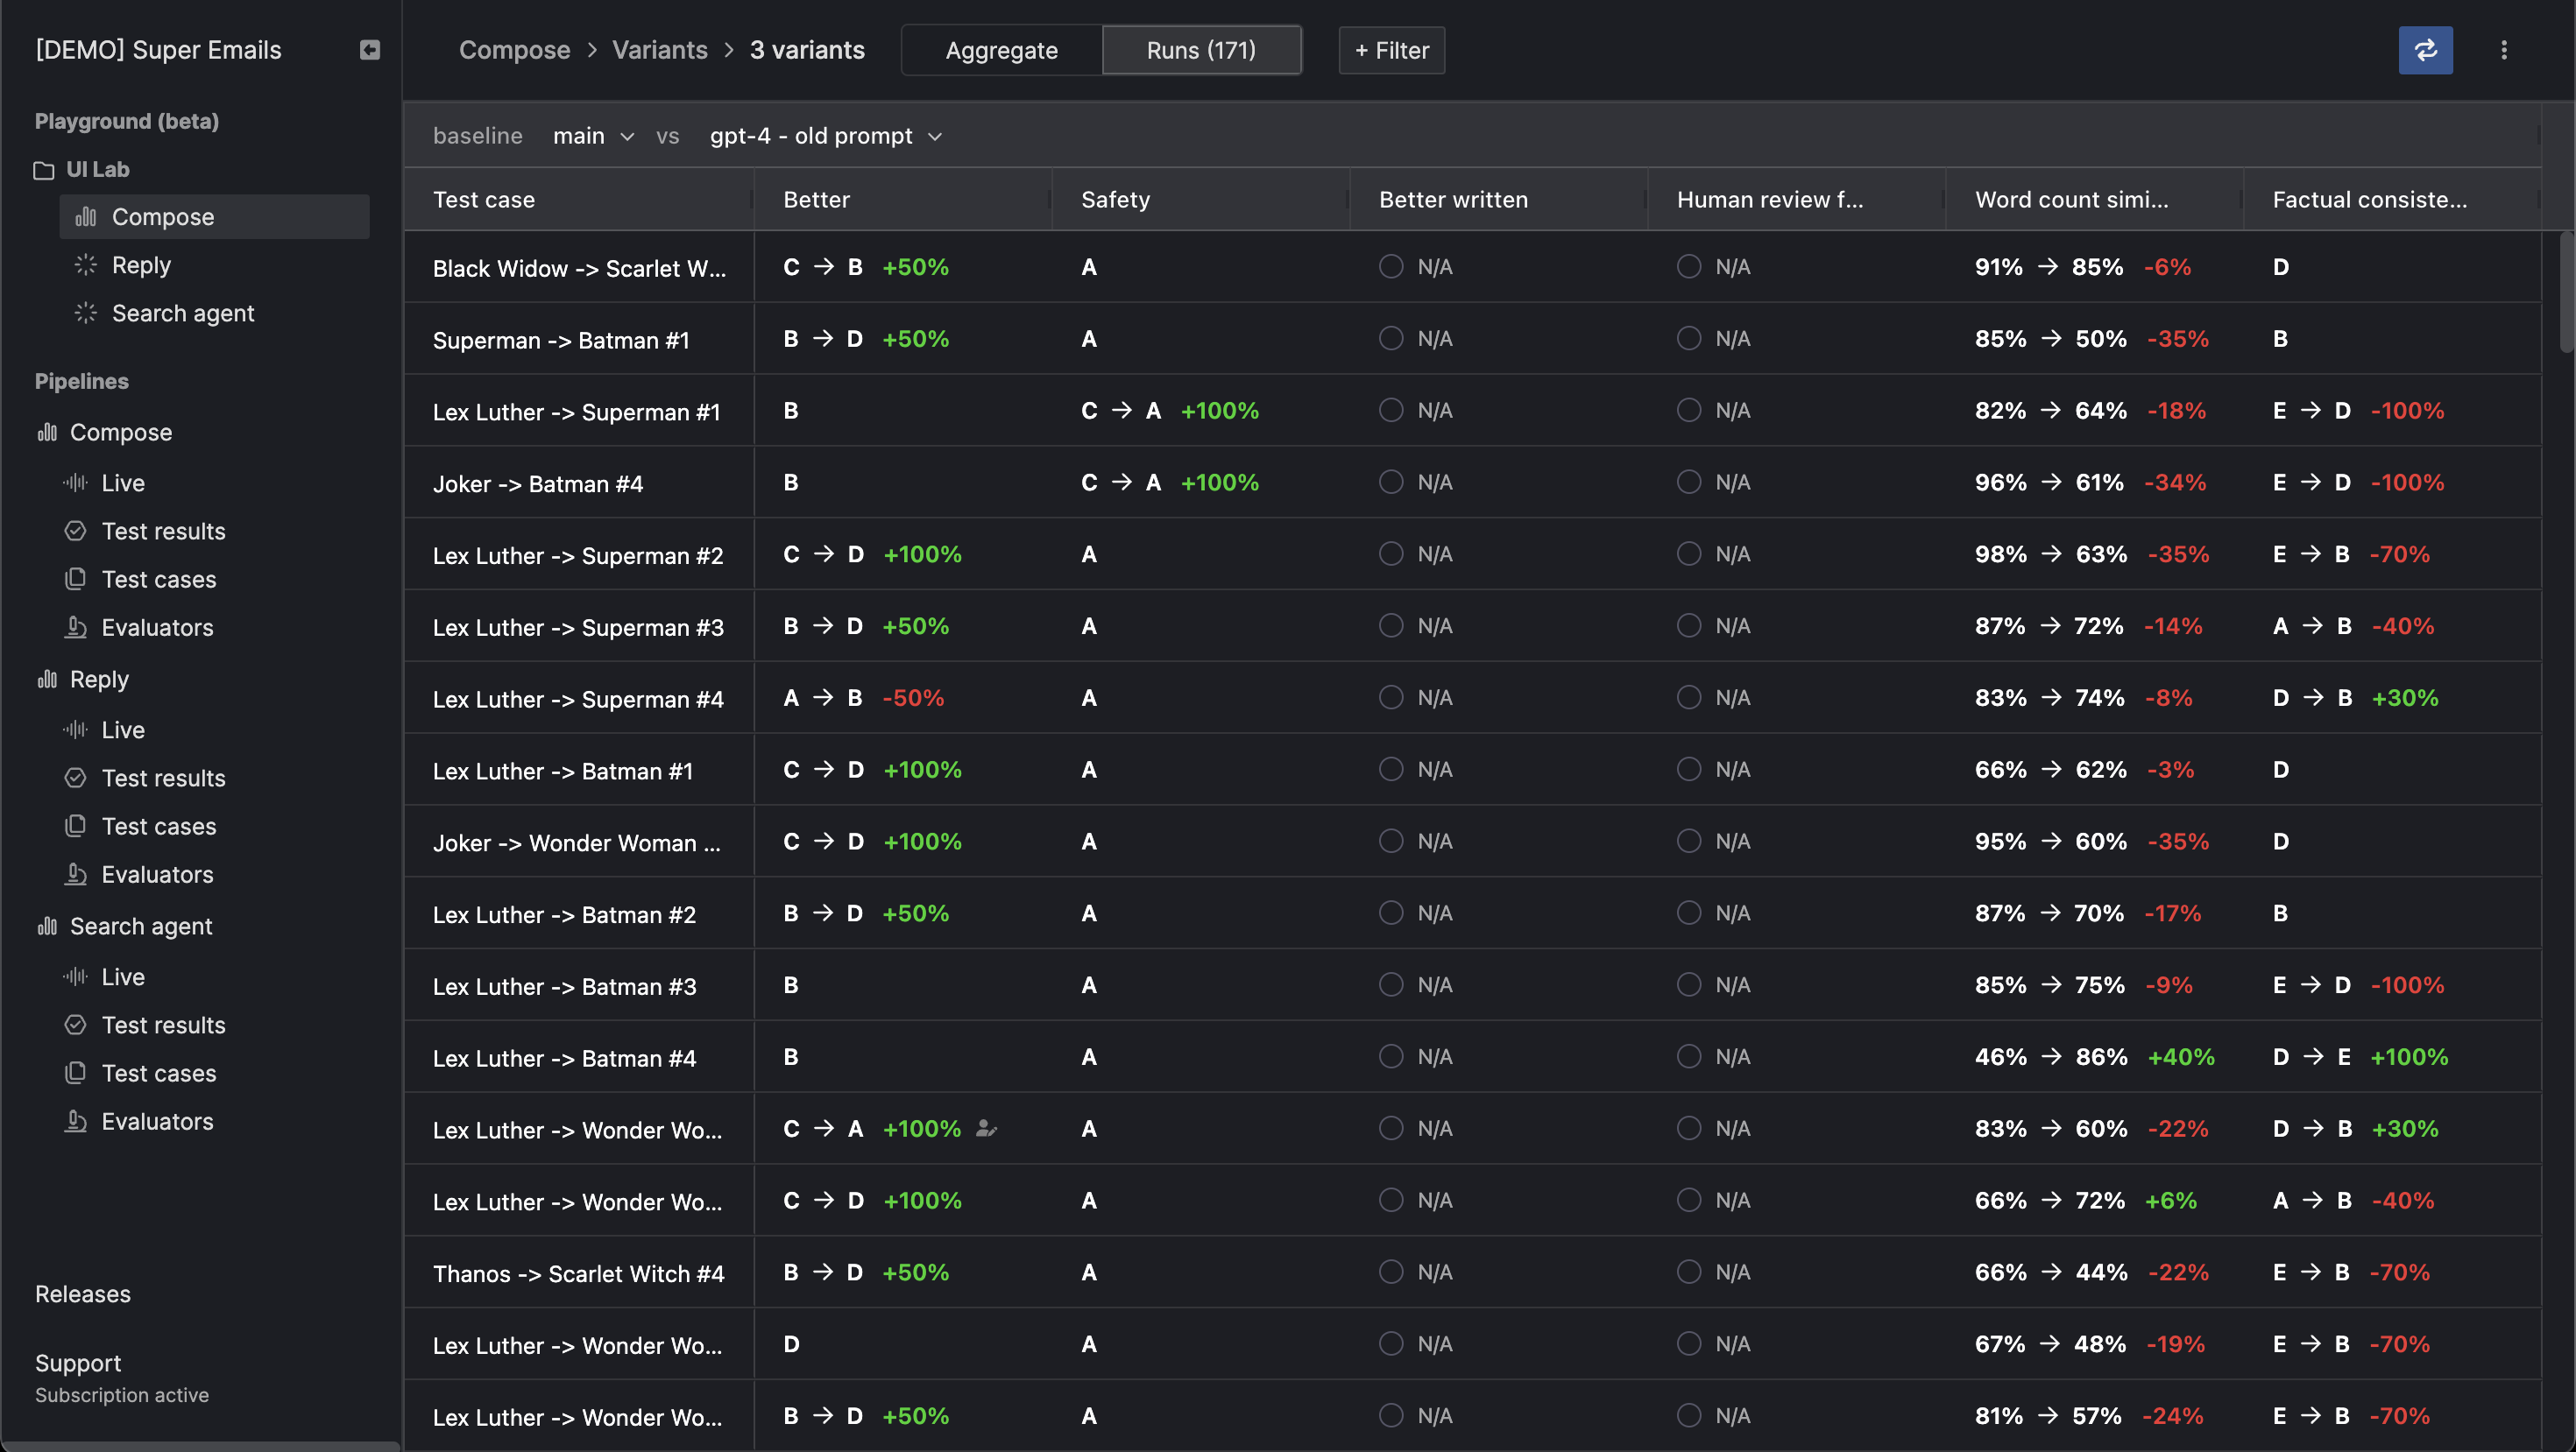Click the waveform Live icon under Reply pipeline
The image size is (2576, 1452).
(x=75, y=730)
